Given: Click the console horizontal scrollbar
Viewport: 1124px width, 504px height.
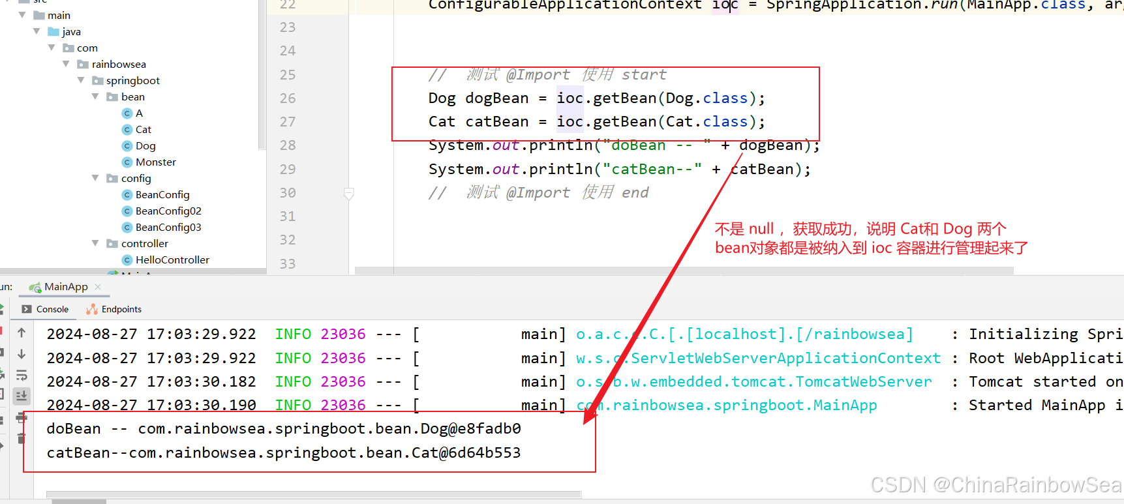Looking at the screenshot, I should (313, 494).
